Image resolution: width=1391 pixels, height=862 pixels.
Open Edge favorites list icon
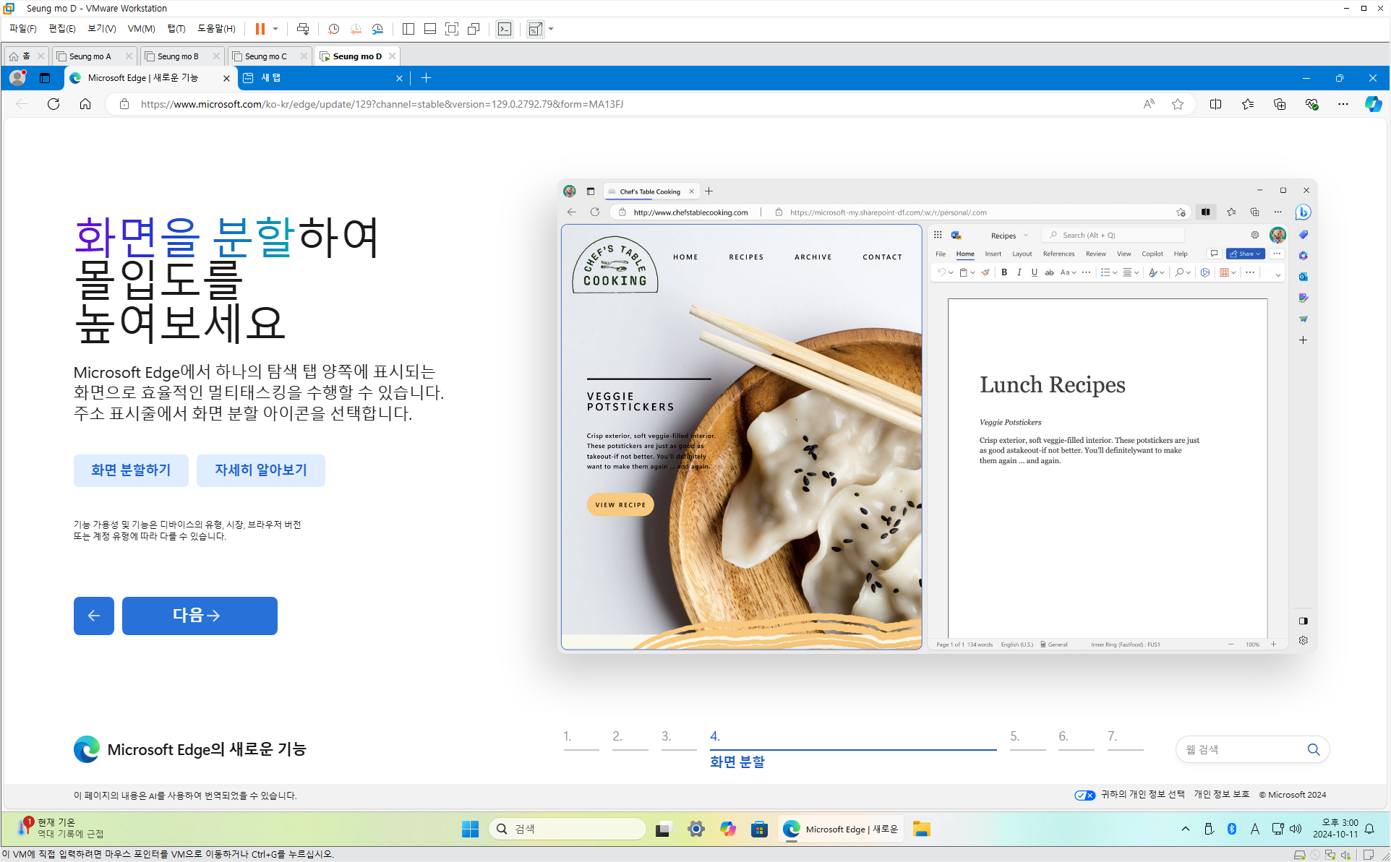click(x=1248, y=104)
